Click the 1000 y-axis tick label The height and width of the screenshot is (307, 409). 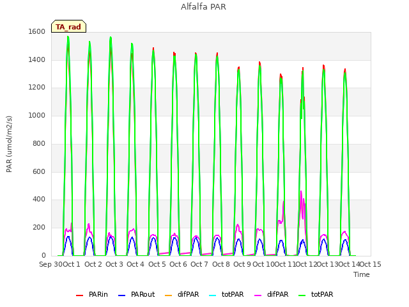point(37,115)
